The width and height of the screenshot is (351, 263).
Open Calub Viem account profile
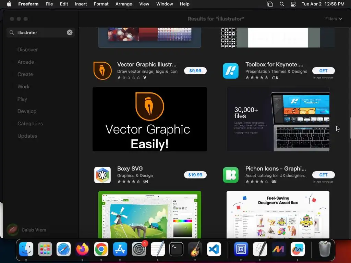click(x=26, y=230)
